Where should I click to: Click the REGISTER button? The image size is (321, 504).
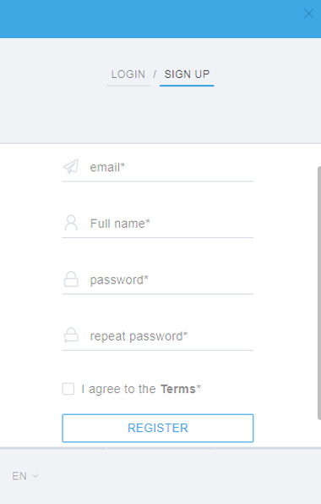pos(158,428)
